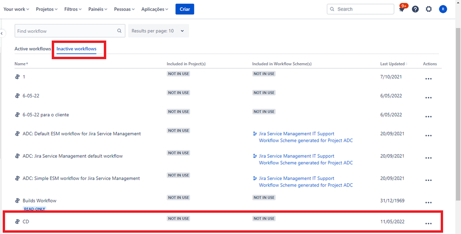Select ADC: Simple ESM workflow name
461x234 pixels.
tap(81, 179)
